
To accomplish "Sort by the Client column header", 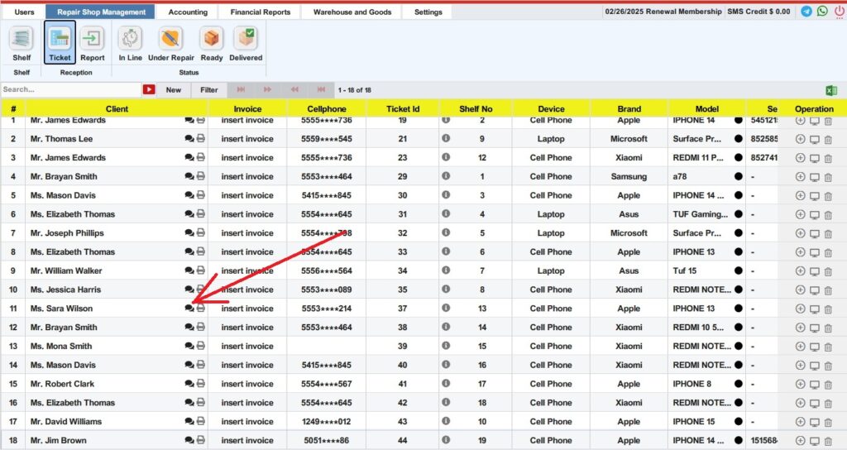I will [117, 108].
